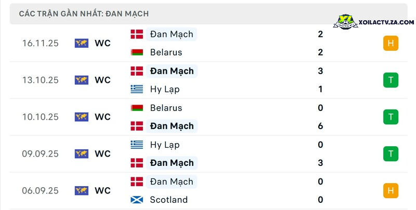
Task: Click World Cup icon for 06.09.25 match
Action: (82, 190)
